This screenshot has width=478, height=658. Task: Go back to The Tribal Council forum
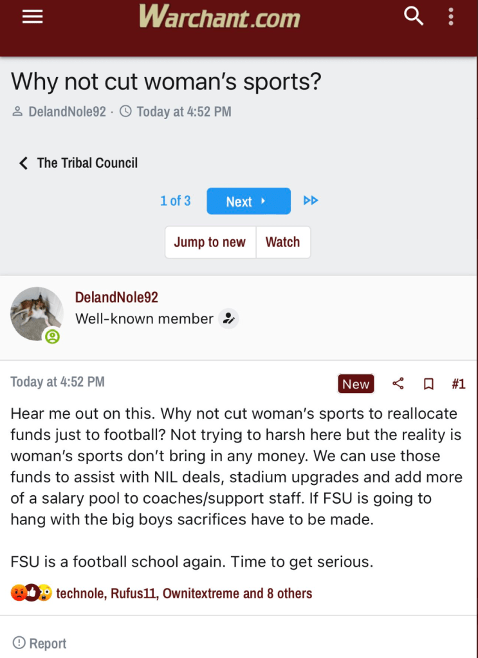78,163
